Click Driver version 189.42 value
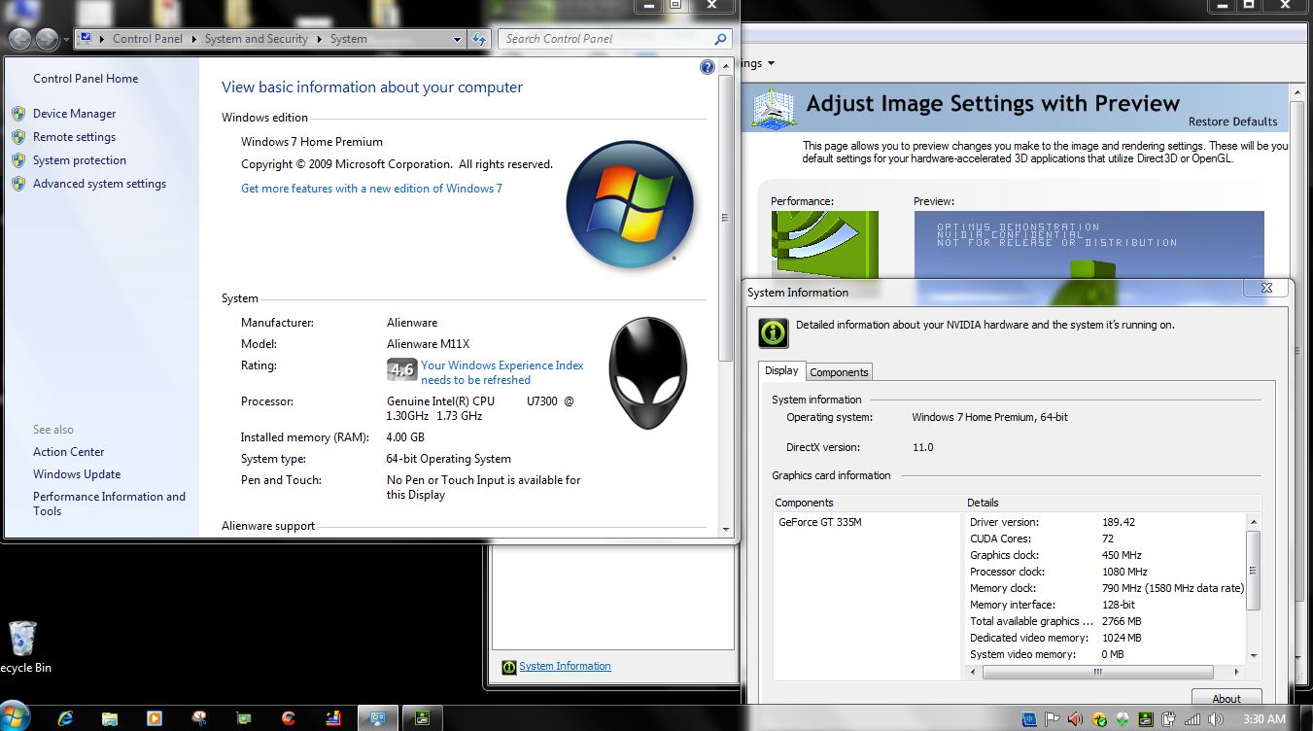This screenshot has height=731, width=1313. (x=1119, y=522)
